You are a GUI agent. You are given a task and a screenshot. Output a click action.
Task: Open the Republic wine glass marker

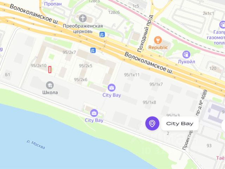158,40
